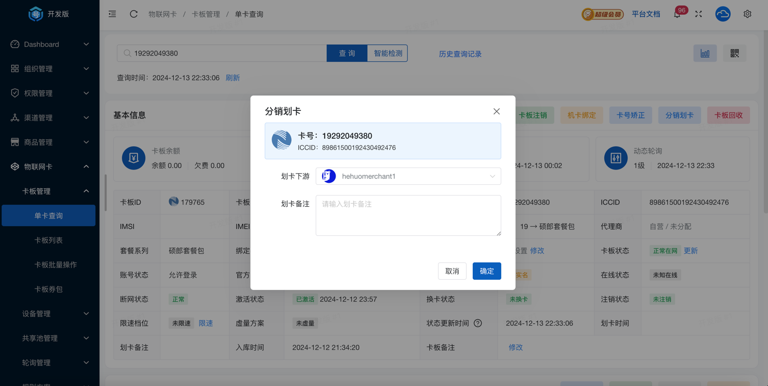Select 卡板列表 in the sidebar

click(x=48, y=240)
